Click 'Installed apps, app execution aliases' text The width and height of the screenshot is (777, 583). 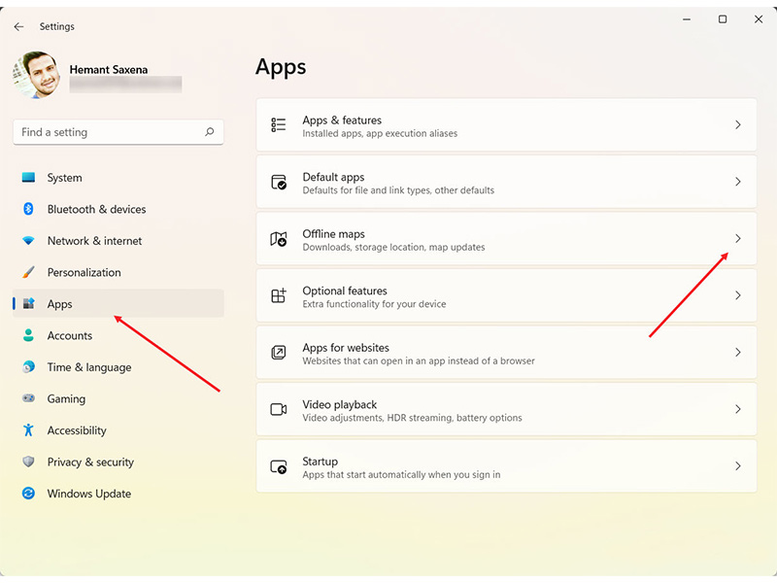pyautogui.click(x=380, y=133)
